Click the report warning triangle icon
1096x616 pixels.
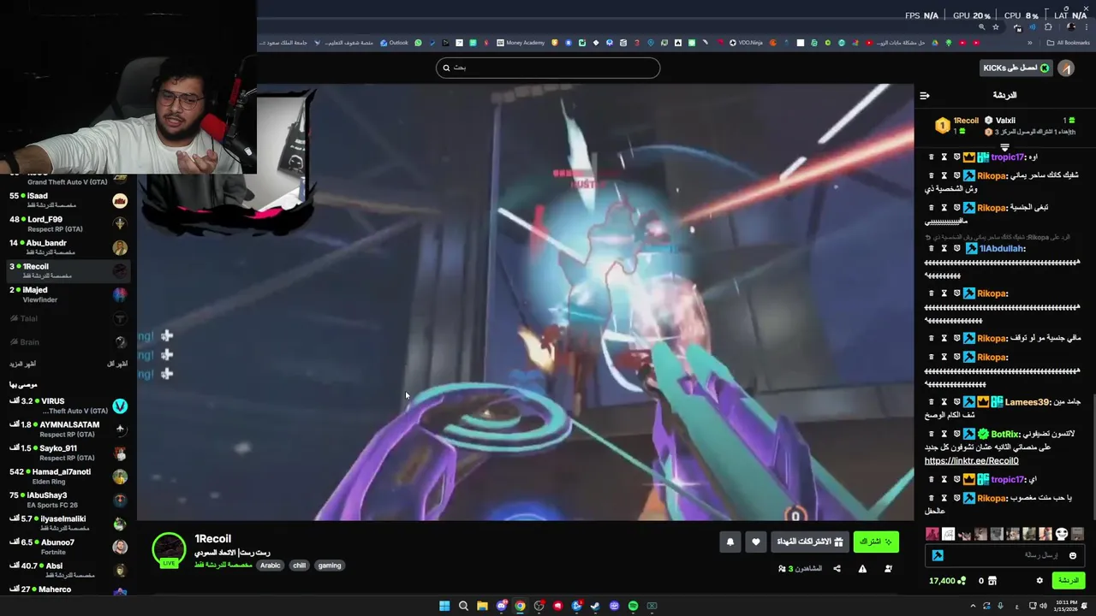862,569
